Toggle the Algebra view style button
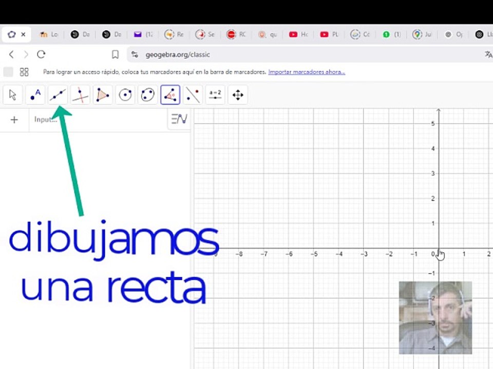493x369 pixels. click(x=179, y=119)
